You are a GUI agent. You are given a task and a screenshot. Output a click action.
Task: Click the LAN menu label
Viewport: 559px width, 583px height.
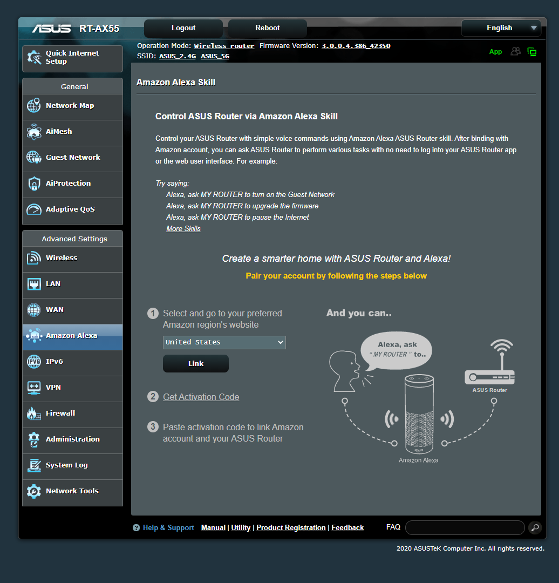point(53,284)
